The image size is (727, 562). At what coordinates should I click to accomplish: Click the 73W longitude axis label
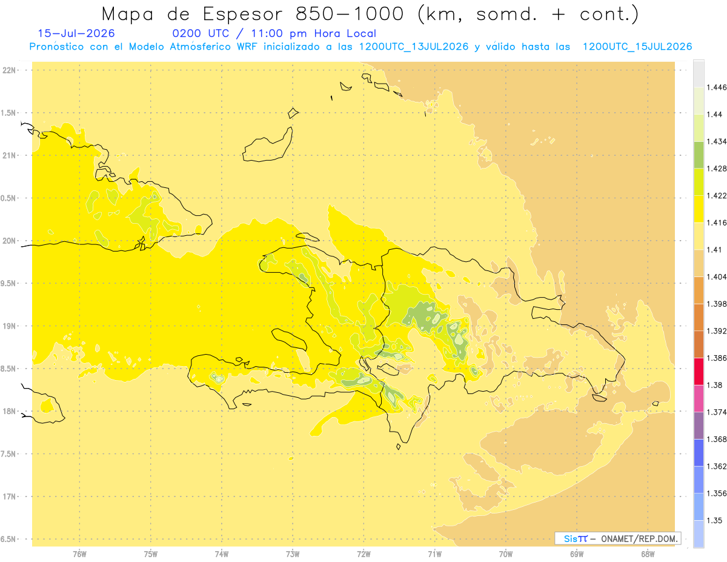pyautogui.click(x=293, y=554)
